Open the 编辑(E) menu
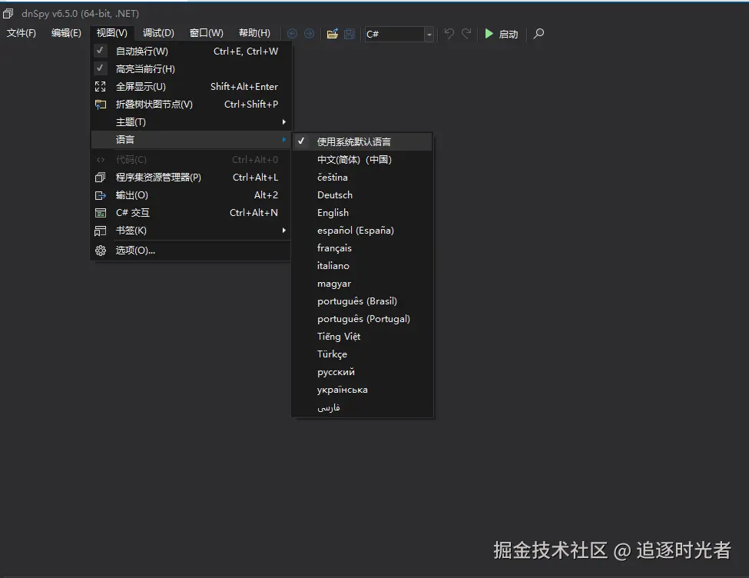The height and width of the screenshot is (578, 749). tap(66, 33)
